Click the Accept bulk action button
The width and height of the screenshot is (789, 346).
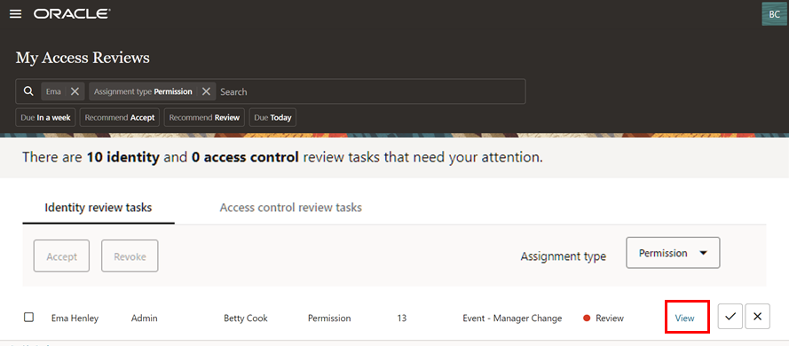tap(61, 256)
